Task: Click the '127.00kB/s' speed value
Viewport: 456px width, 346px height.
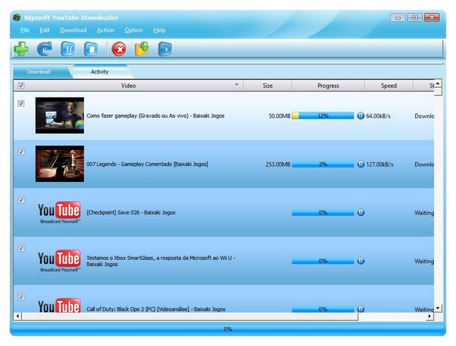Action: 380,165
